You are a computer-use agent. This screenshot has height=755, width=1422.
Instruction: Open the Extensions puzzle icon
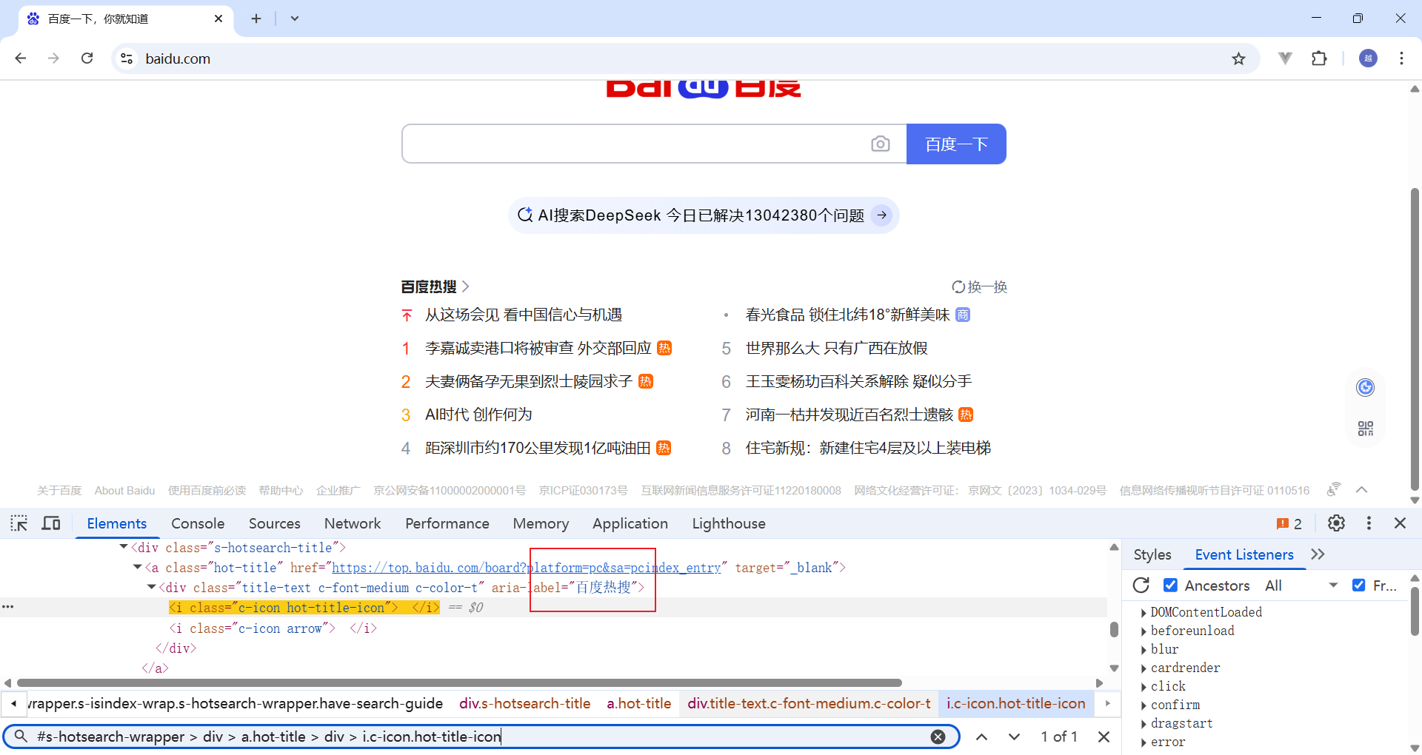[x=1319, y=58]
